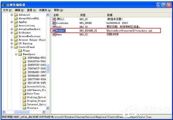Click the string icon of Module value
Viewport: 173px width, 120px height.
(x=54, y=30)
